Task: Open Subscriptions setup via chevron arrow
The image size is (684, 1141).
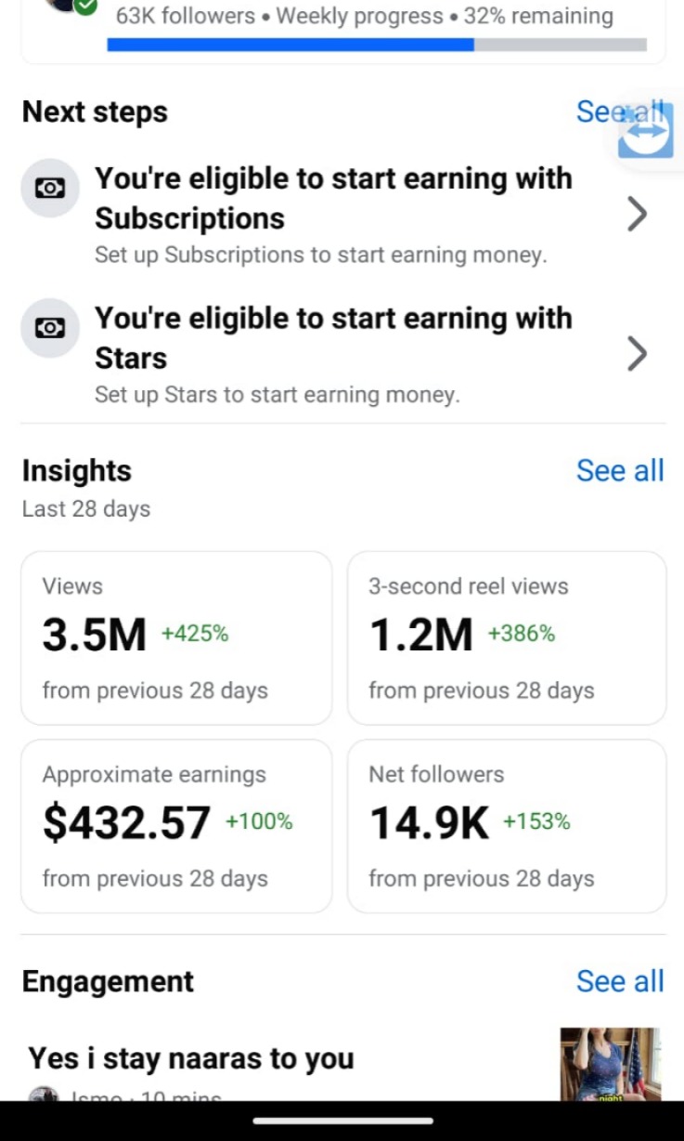Action: (x=637, y=215)
